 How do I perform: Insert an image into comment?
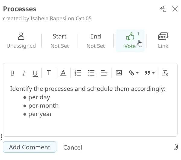coord(119,73)
